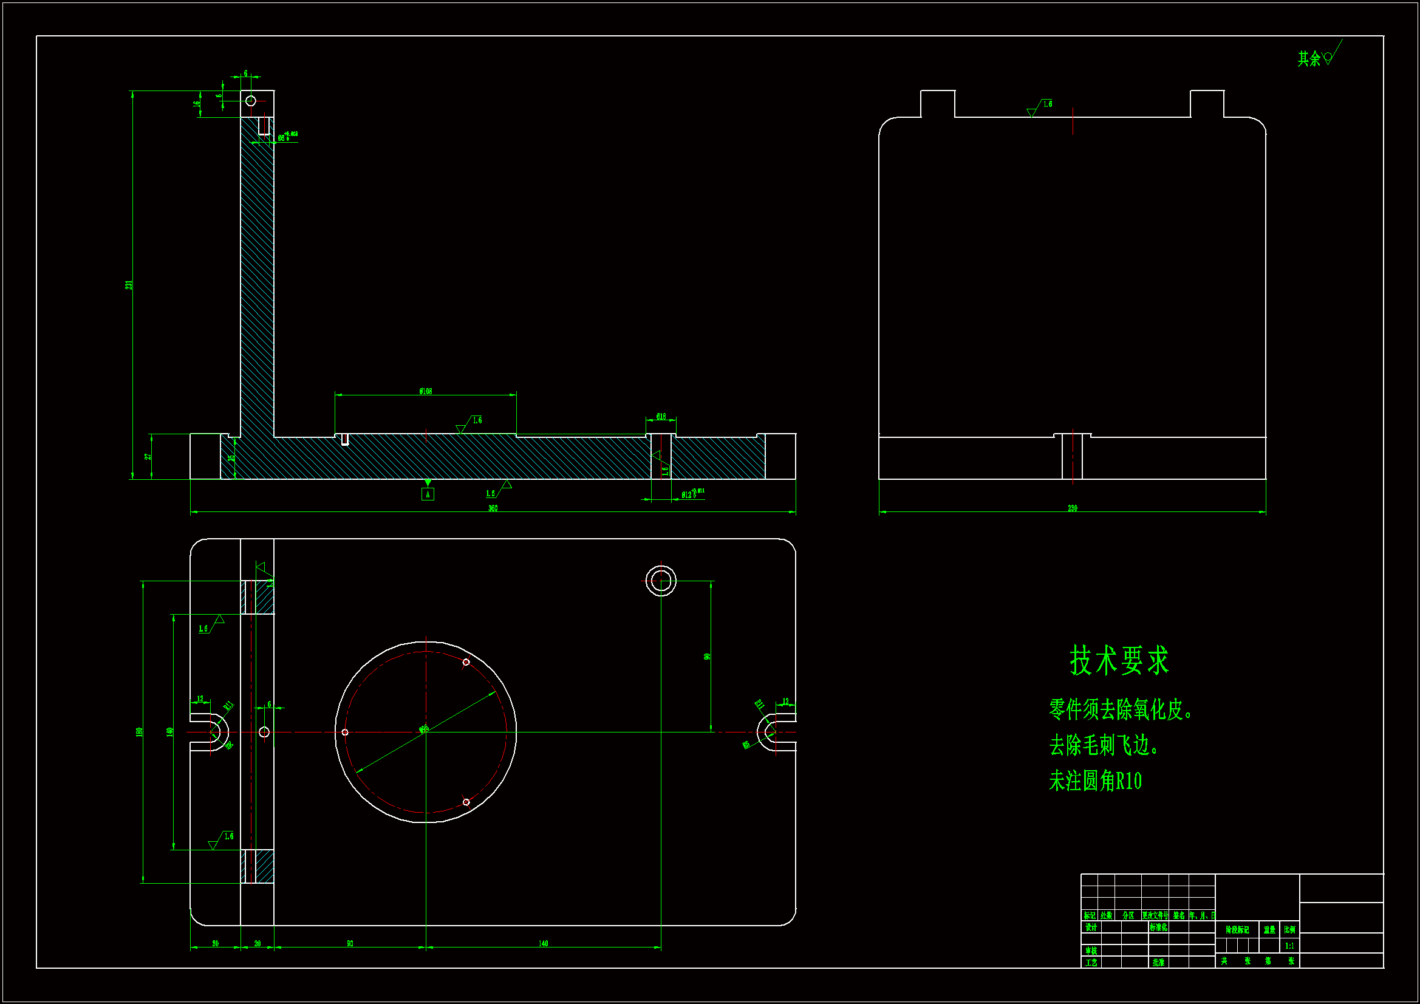
Task: Select the 360 overall length dimension
Action: point(493,508)
